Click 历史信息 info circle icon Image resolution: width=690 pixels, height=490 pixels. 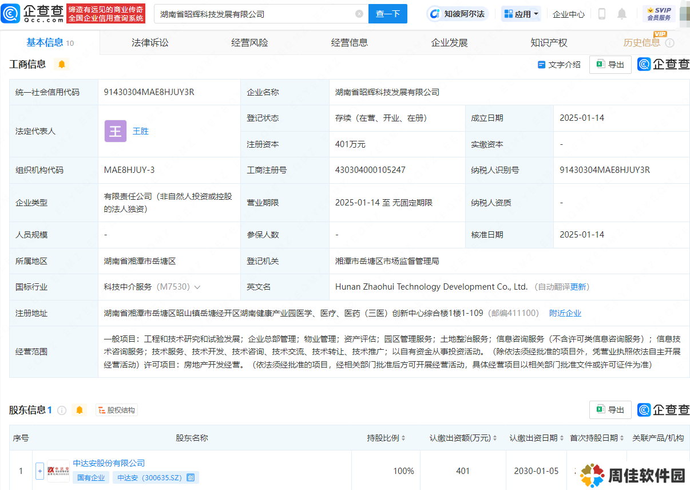click(x=670, y=43)
